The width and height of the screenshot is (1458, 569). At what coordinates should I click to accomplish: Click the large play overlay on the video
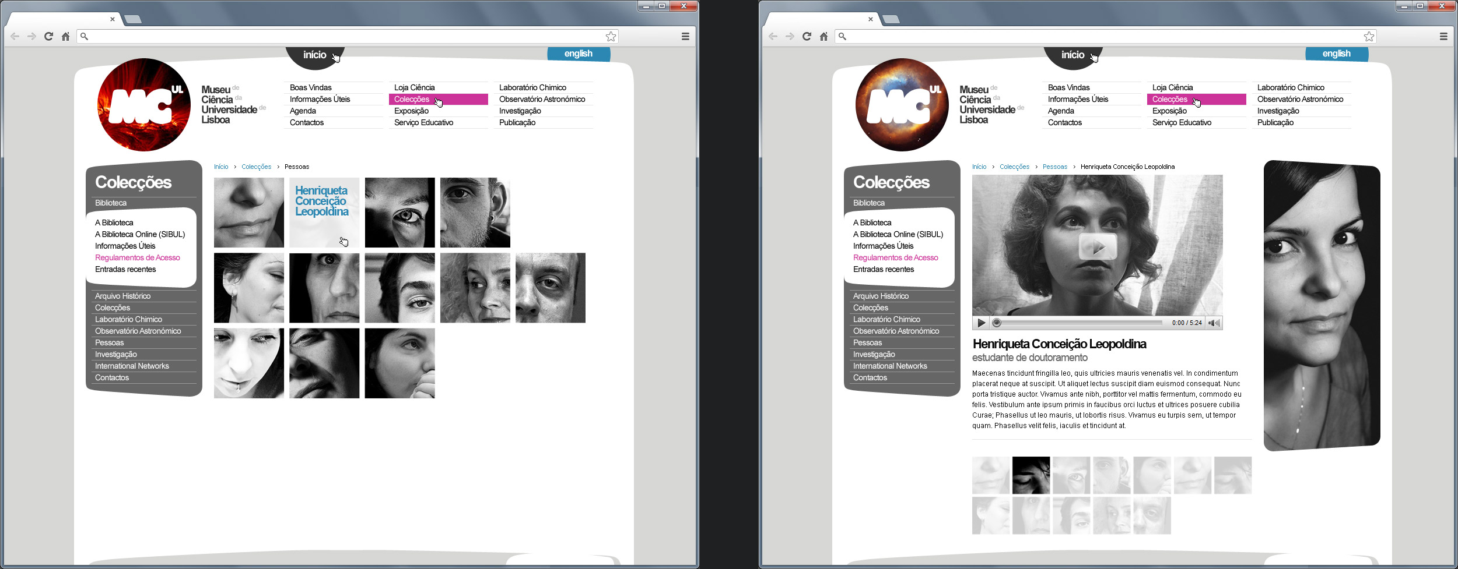coord(1098,246)
